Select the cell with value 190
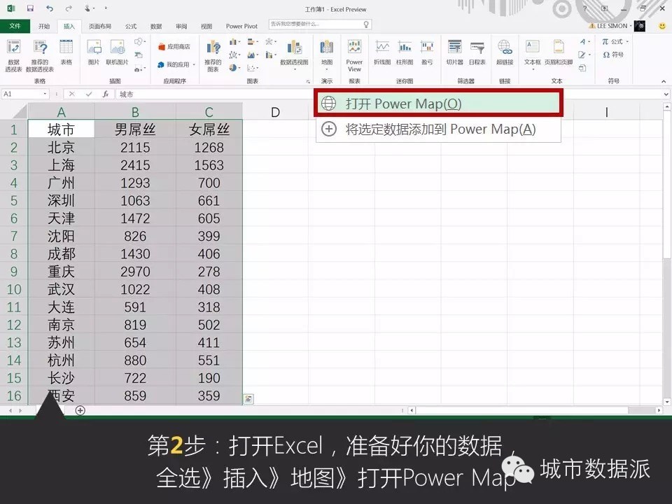This screenshot has height=504, width=672. (209, 378)
